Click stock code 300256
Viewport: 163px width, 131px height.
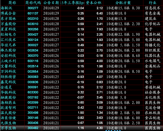(33, 29)
